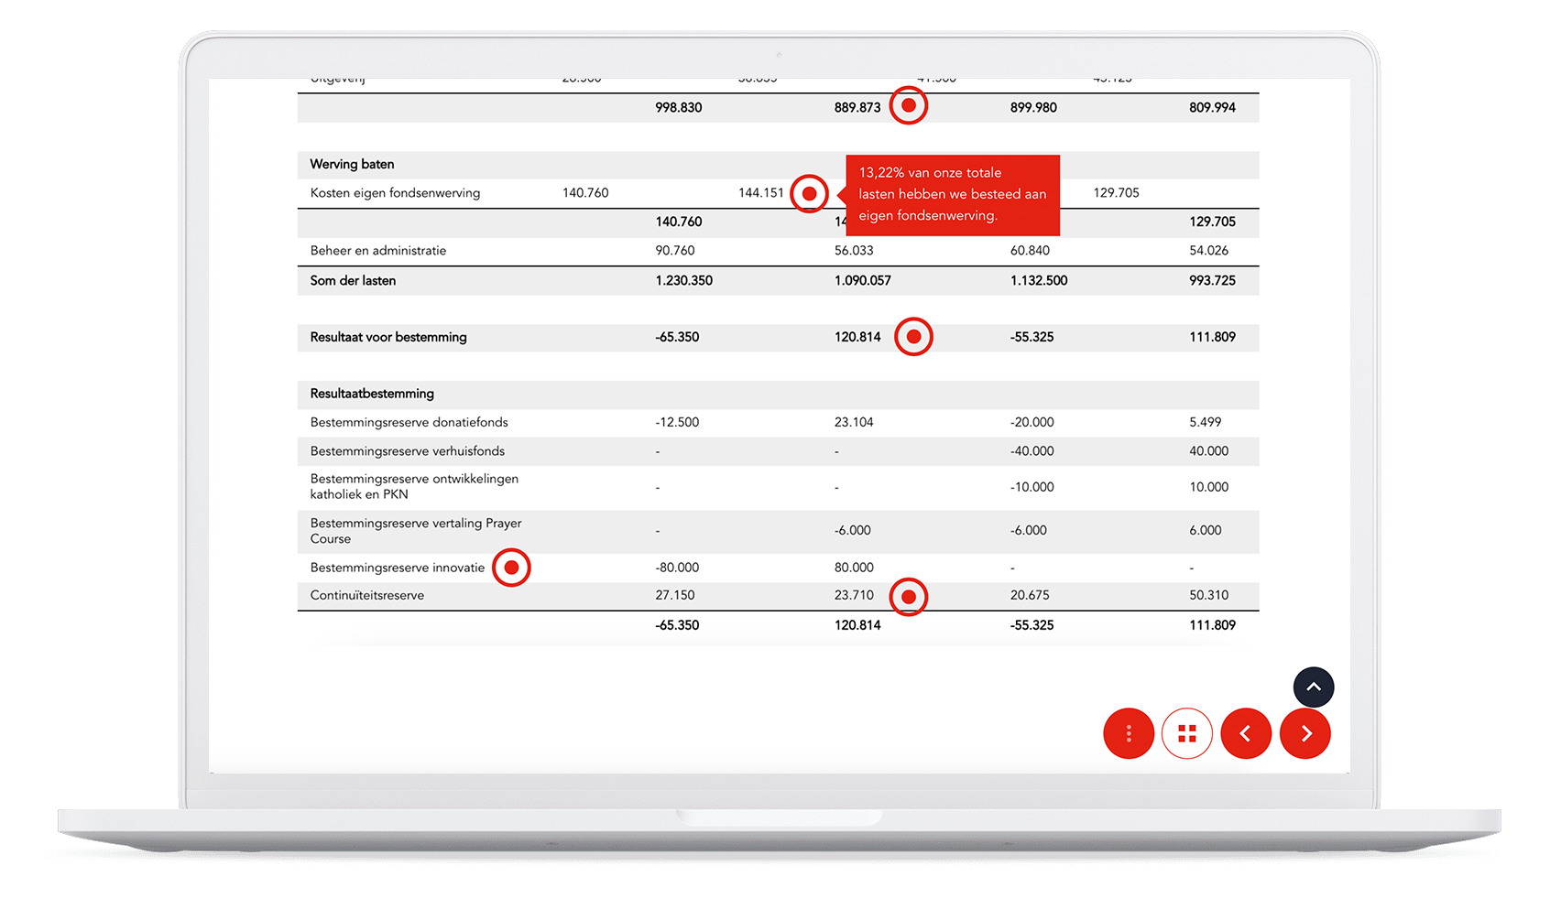Click the red 13,22% fondsenwerving tooltip

[x=952, y=194]
